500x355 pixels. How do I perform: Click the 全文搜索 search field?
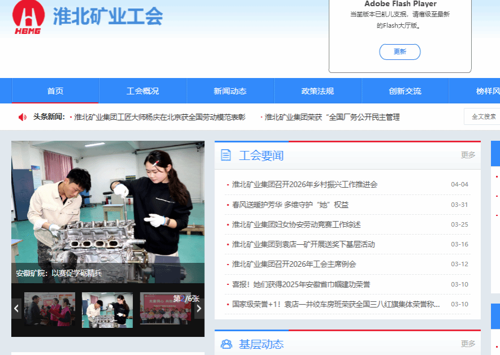tap(482, 117)
